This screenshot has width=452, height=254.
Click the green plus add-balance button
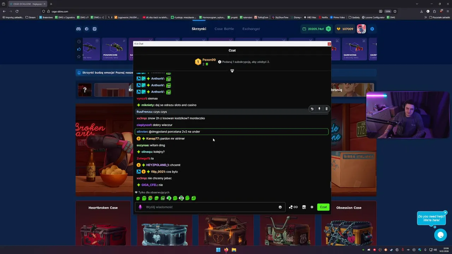coord(328,29)
